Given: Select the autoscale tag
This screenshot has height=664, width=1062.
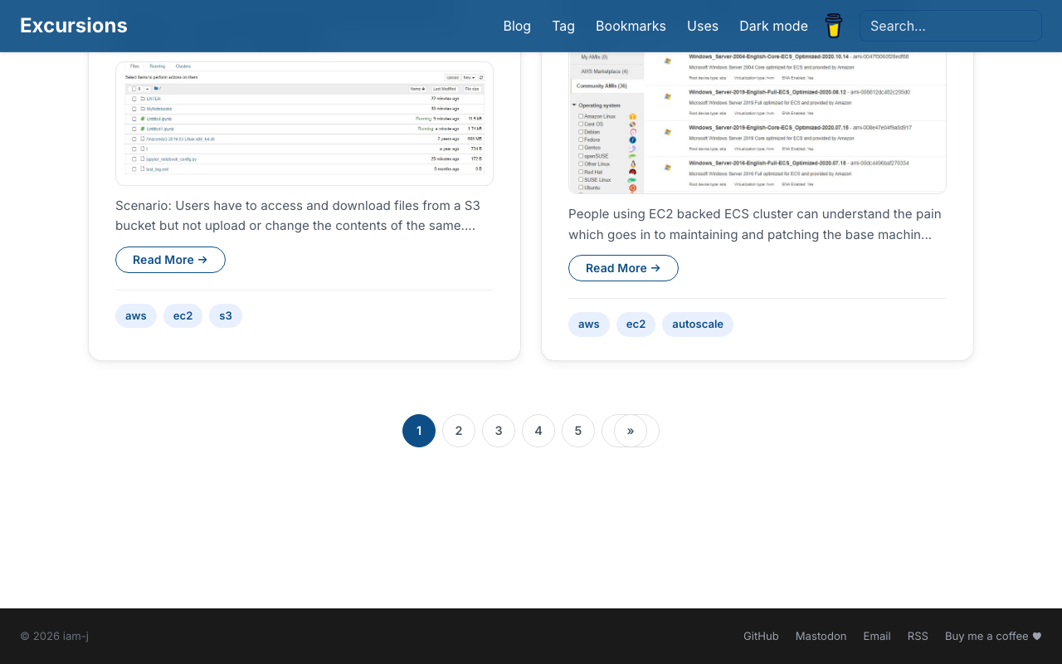Looking at the screenshot, I should pos(697,324).
